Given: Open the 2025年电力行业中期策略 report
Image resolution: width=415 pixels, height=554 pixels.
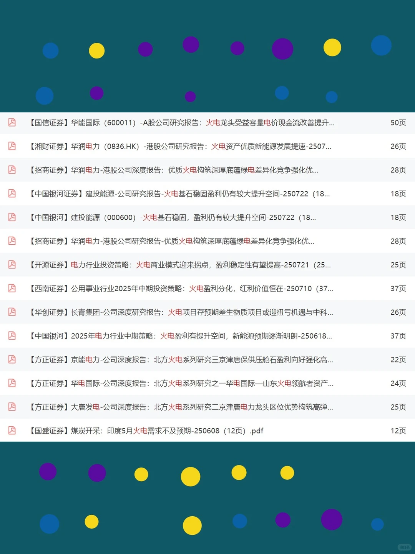Looking at the screenshot, I should [181, 336].
